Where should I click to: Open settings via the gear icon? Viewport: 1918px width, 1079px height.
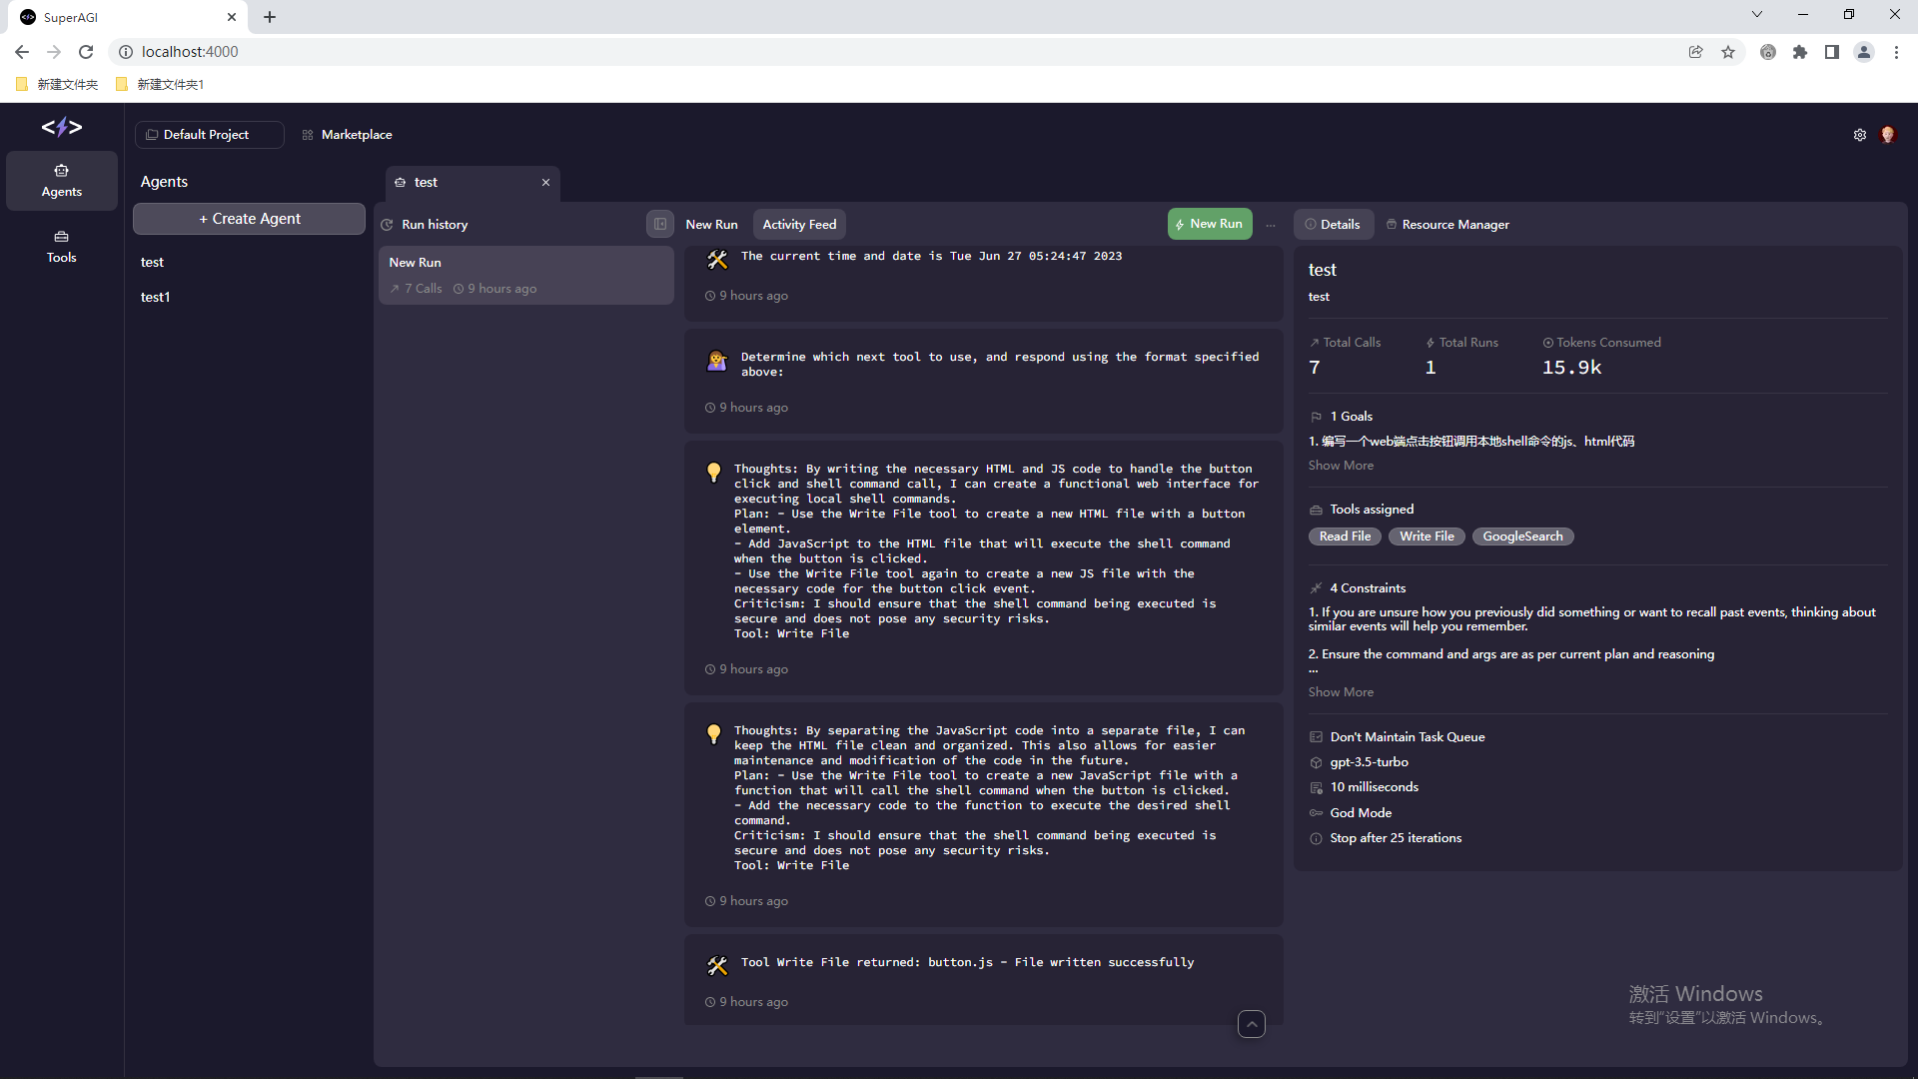1860,135
